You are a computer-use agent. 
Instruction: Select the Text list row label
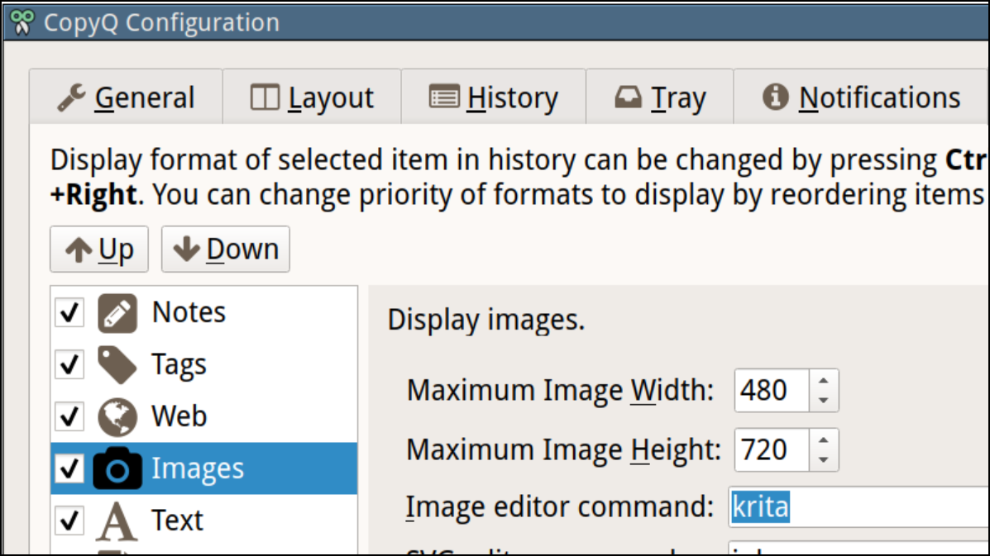tap(178, 520)
